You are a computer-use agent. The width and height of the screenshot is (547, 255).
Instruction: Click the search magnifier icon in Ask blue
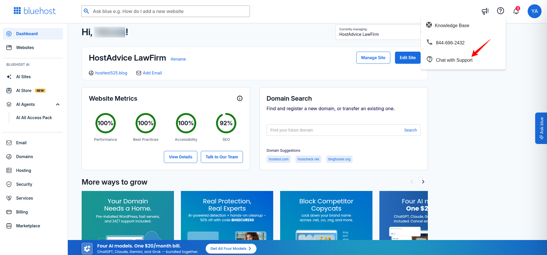point(86,11)
